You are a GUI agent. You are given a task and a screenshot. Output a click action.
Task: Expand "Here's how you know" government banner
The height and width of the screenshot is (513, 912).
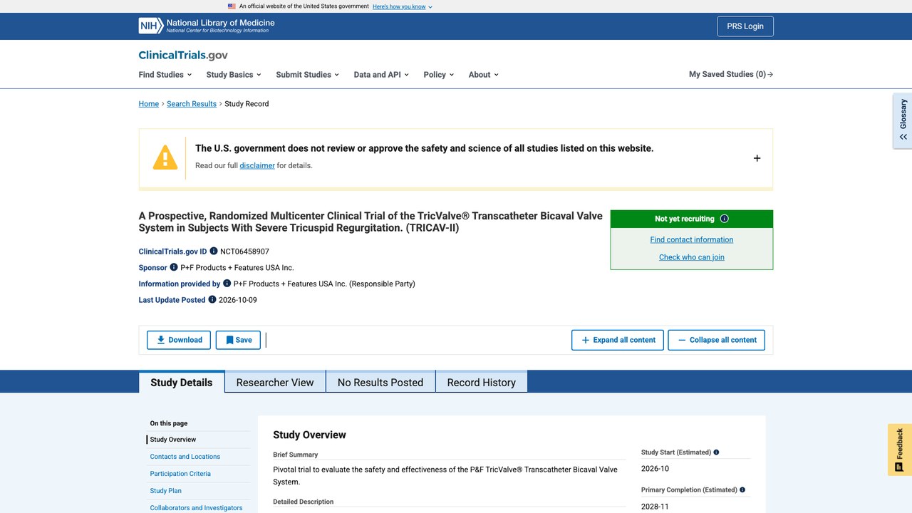tap(403, 6)
